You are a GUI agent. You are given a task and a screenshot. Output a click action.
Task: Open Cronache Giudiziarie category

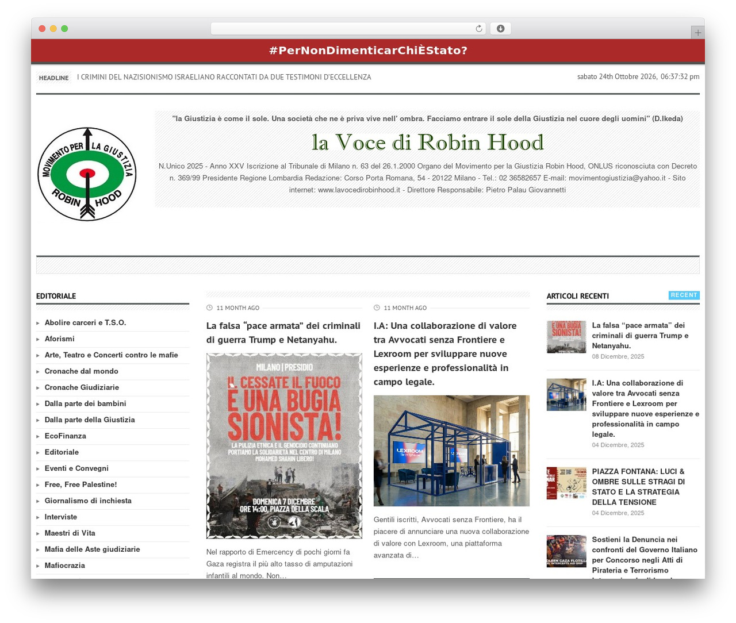coord(82,387)
